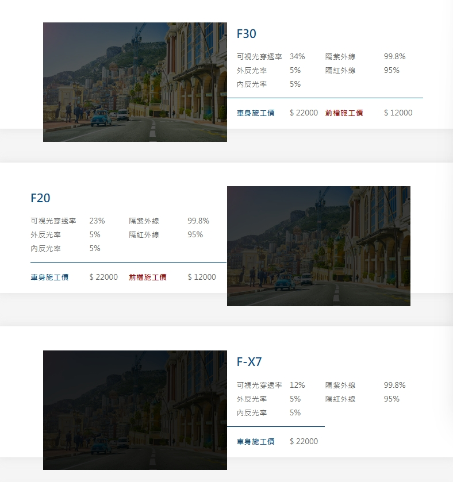453x482 pixels.
Task: Click the 內反光率 label in F20 specs
Action: (x=45, y=248)
